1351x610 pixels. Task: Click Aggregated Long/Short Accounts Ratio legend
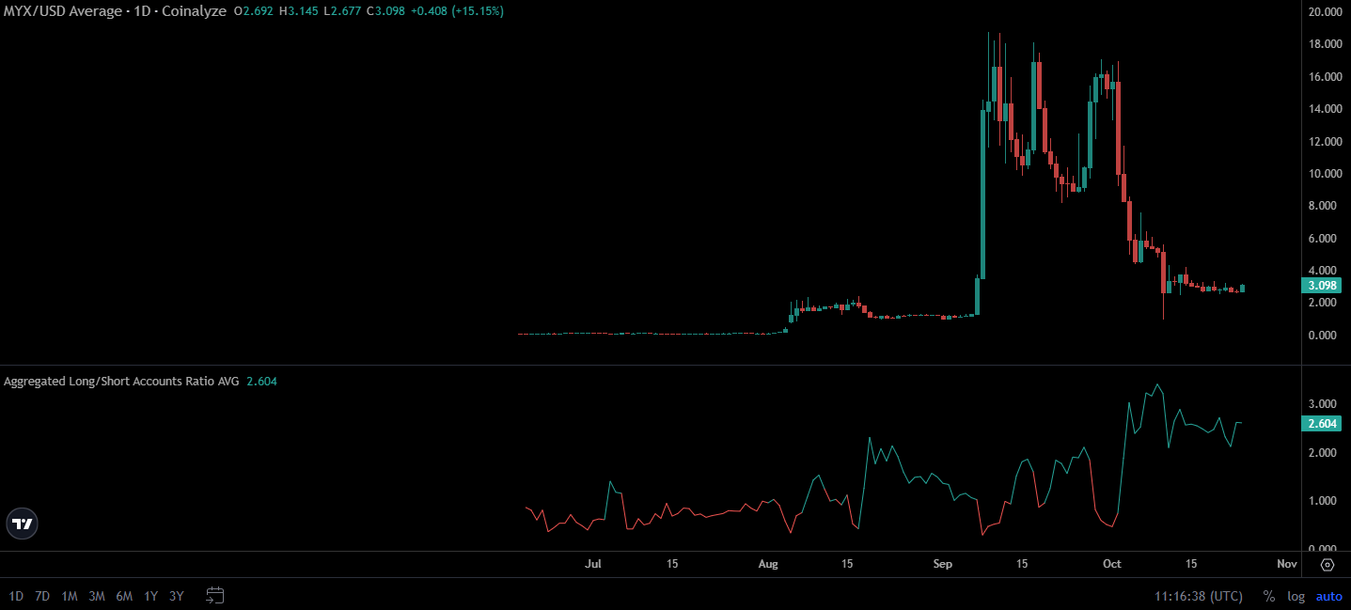coord(121,382)
